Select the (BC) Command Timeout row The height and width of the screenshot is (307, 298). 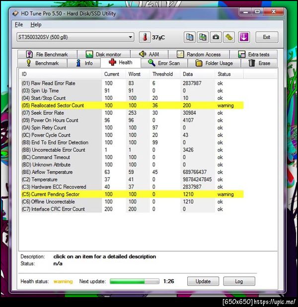132,157
